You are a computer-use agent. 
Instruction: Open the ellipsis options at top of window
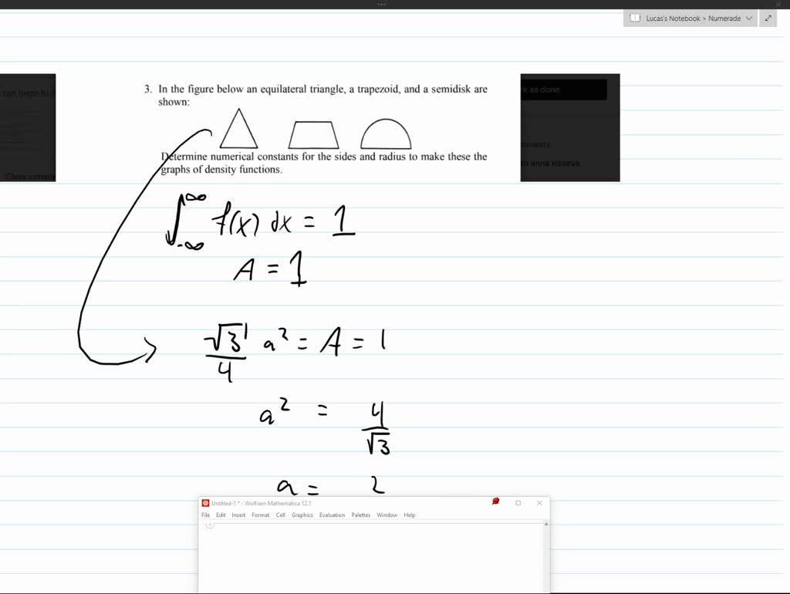coord(381,4)
